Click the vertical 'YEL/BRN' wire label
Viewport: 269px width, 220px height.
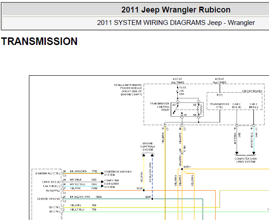coord(163,138)
